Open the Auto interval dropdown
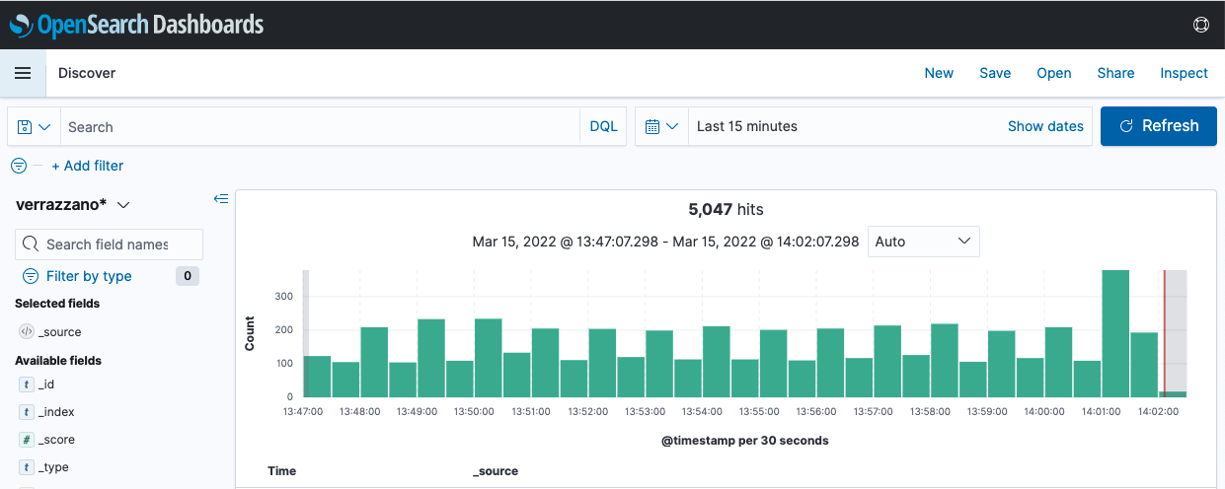The width and height of the screenshot is (1225, 489). 924,242
